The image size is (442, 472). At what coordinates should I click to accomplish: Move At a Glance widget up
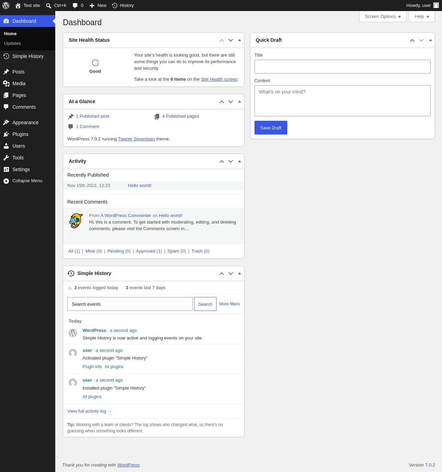pyautogui.click(x=222, y=102)
